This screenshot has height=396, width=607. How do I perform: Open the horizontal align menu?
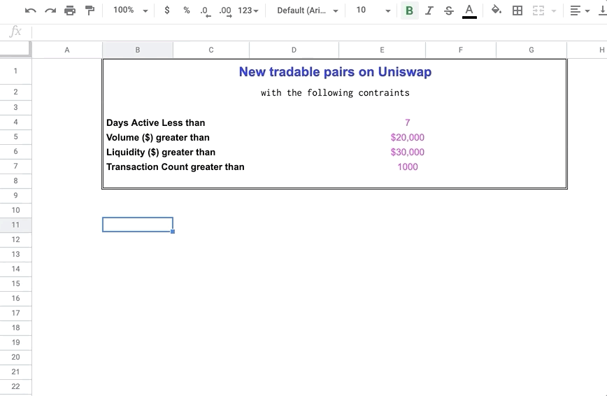578,10
